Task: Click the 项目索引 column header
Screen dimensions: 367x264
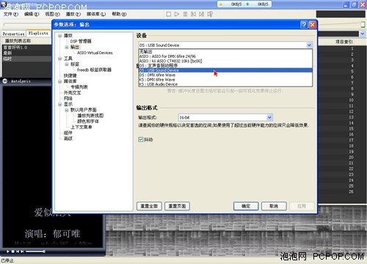Action: [344, 42]
